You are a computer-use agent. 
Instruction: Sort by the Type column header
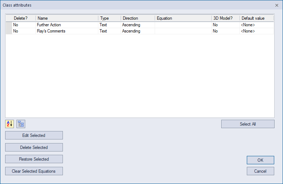click(110, 18)
